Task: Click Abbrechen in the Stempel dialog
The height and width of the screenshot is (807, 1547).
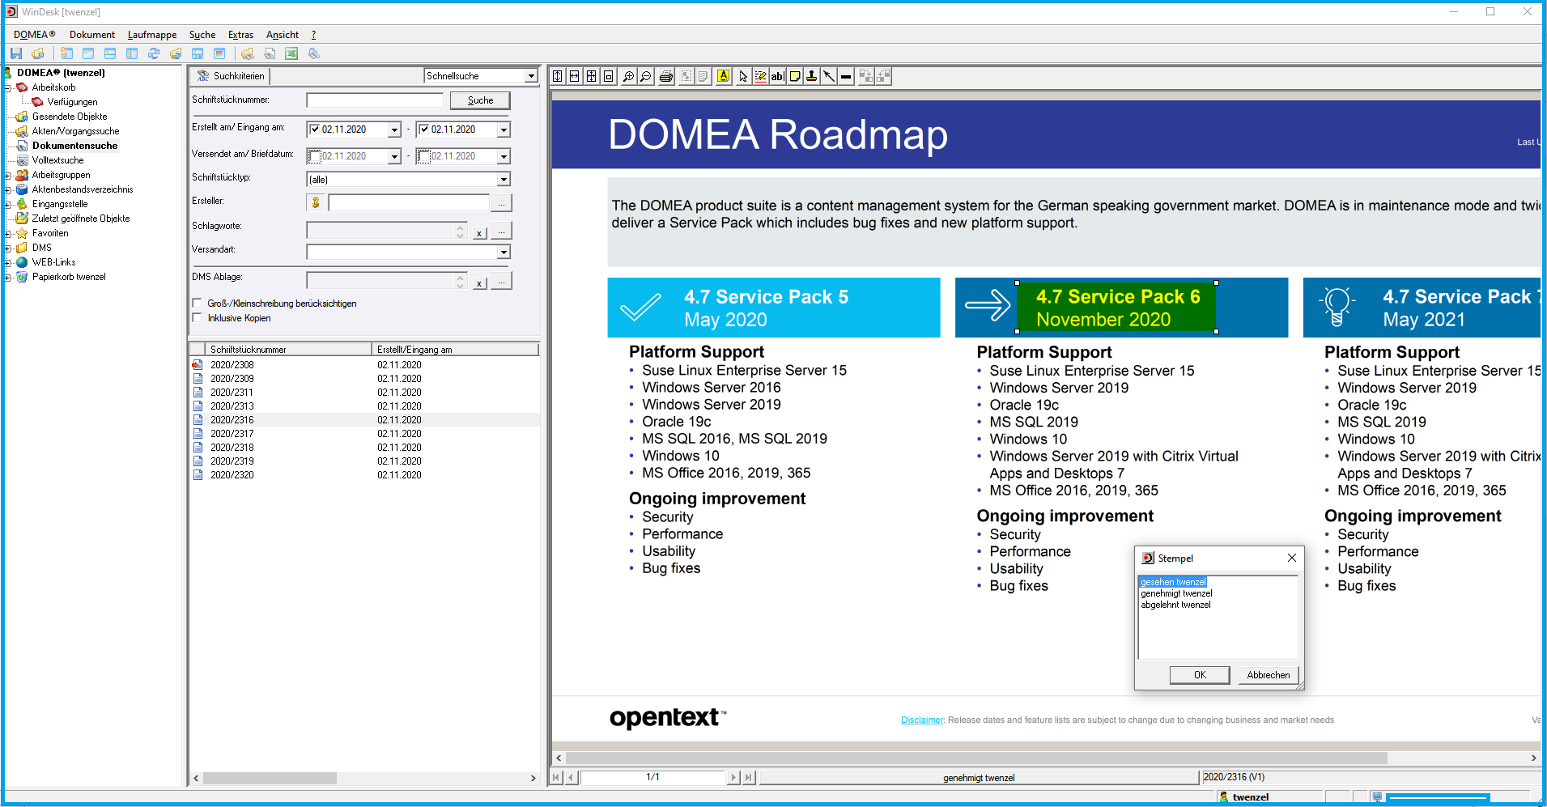Action: 1268,675
